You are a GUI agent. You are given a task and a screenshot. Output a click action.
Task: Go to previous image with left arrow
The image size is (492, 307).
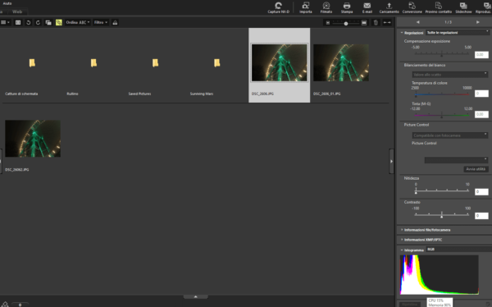click(417, 22)
